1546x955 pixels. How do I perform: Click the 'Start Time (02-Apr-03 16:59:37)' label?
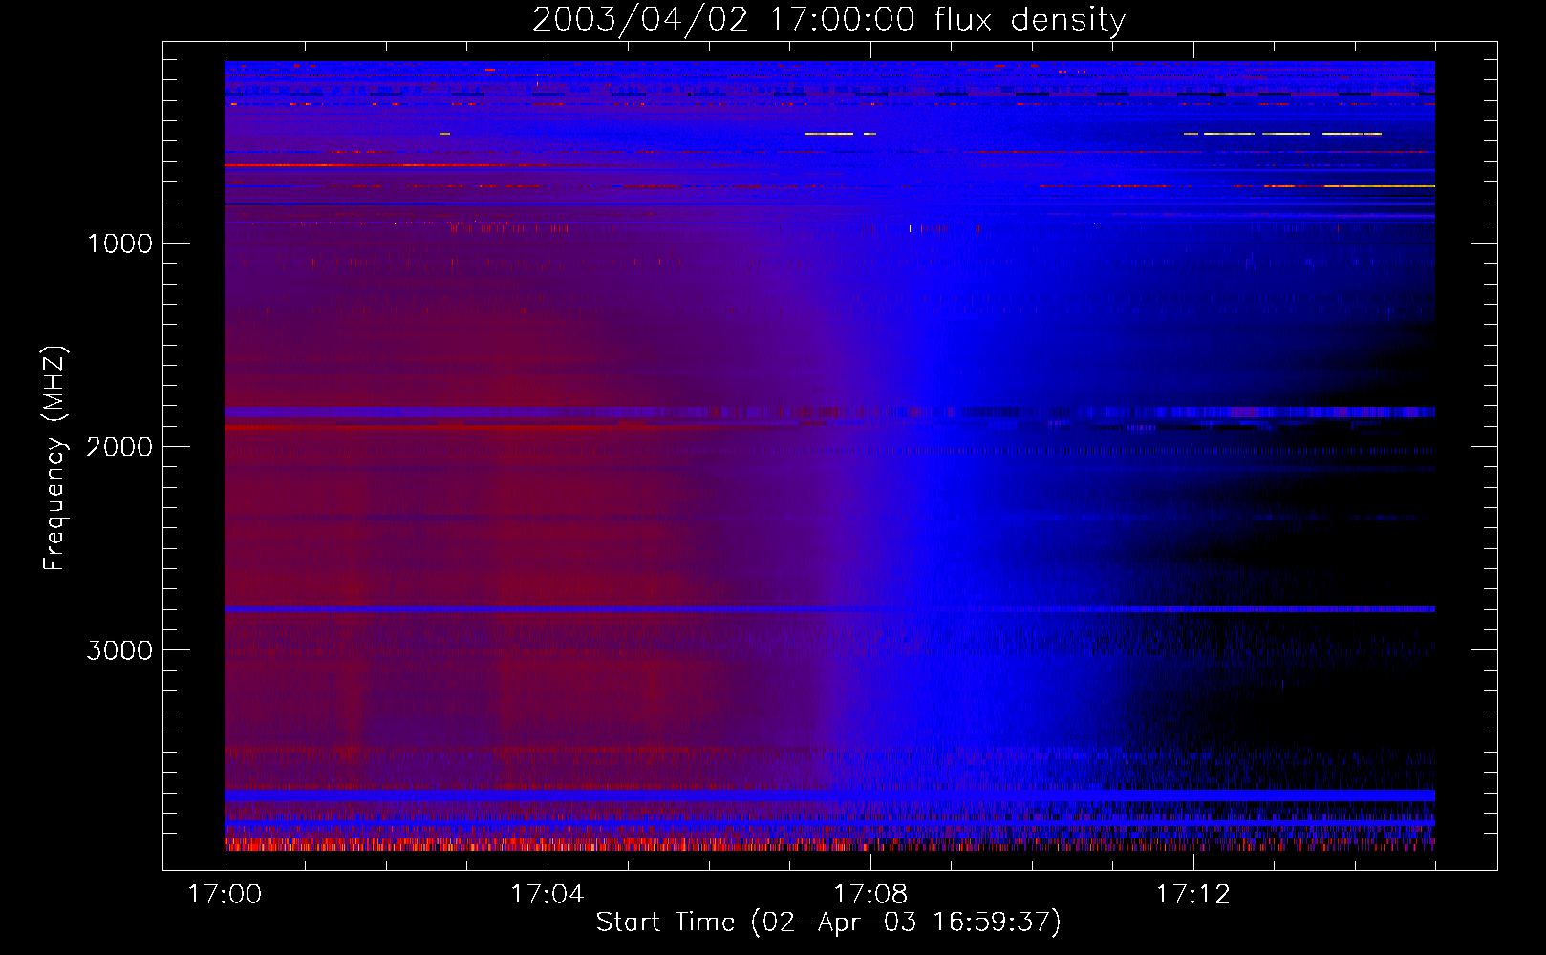pos(828,922)
